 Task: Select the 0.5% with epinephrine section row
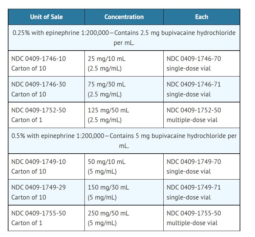pos(124,141)
